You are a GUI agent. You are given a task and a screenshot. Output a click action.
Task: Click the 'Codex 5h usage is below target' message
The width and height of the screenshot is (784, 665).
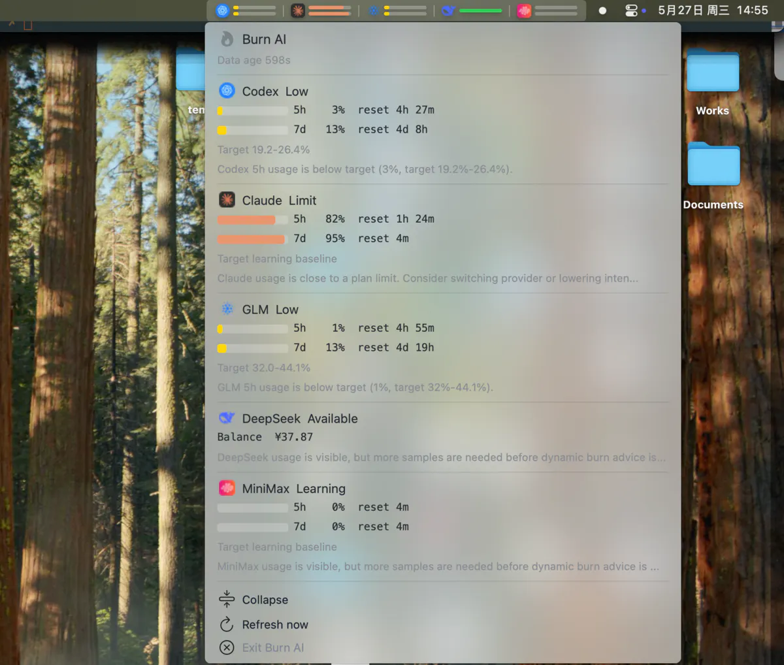pyautogui.click(x=365, y=169)
